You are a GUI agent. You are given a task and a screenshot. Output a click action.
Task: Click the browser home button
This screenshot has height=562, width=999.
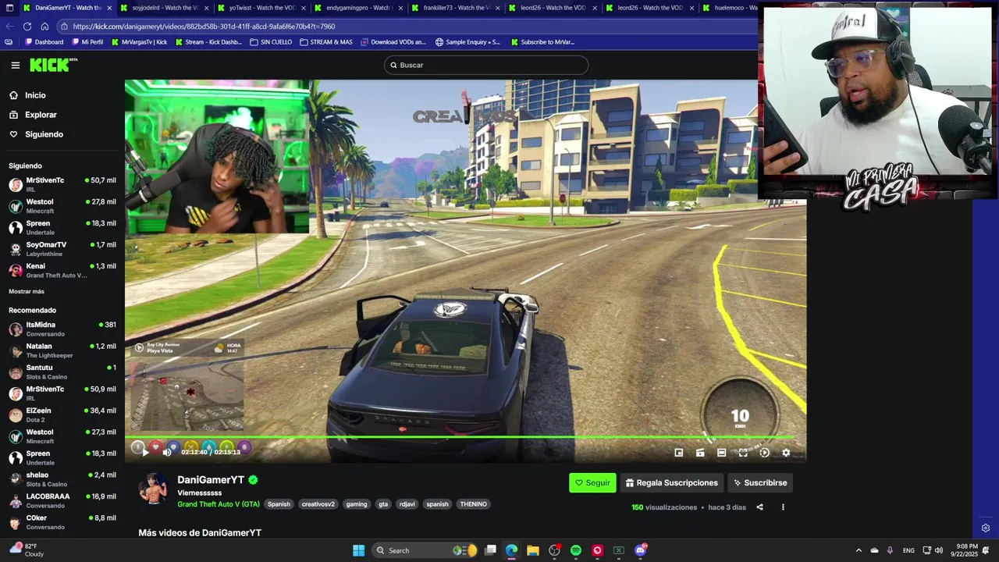click(x=44, y=26)
